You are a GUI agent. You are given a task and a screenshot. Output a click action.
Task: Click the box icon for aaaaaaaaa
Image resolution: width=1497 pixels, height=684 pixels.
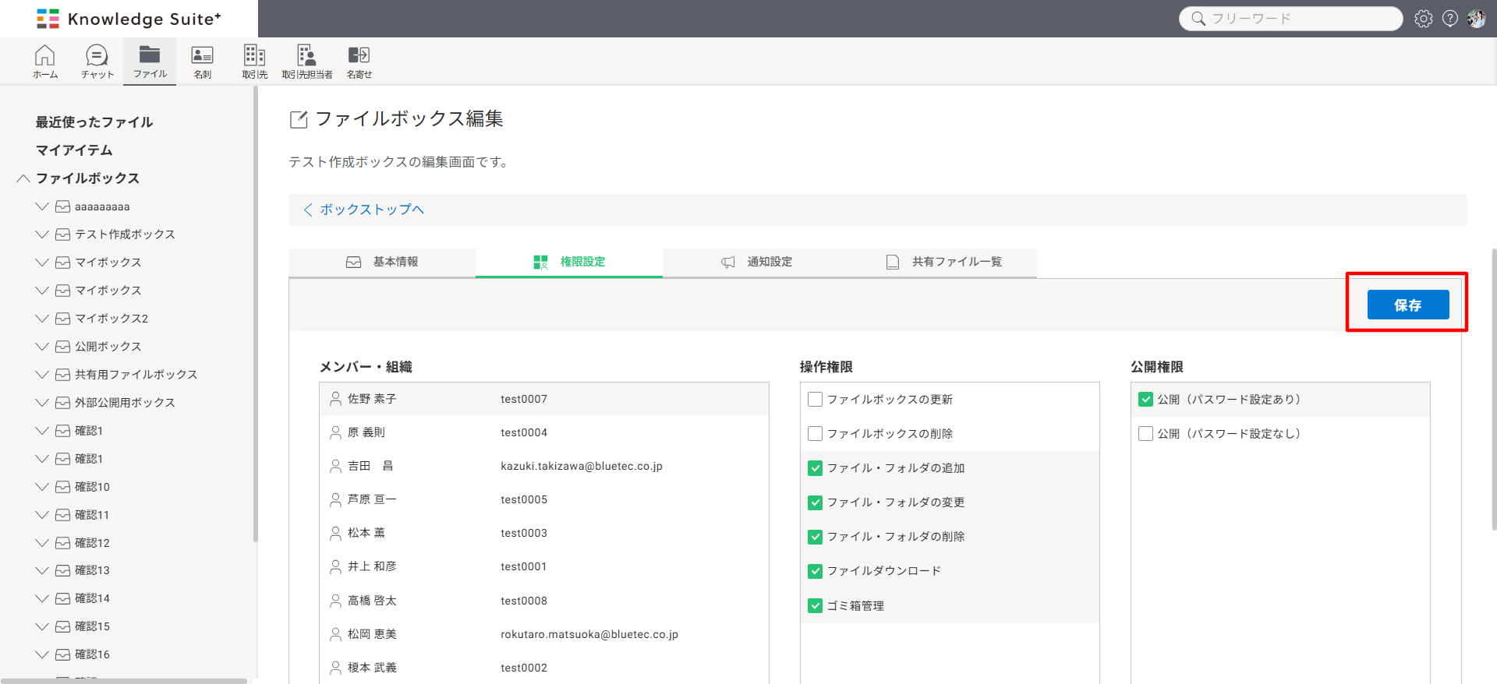tap(63, 206)
